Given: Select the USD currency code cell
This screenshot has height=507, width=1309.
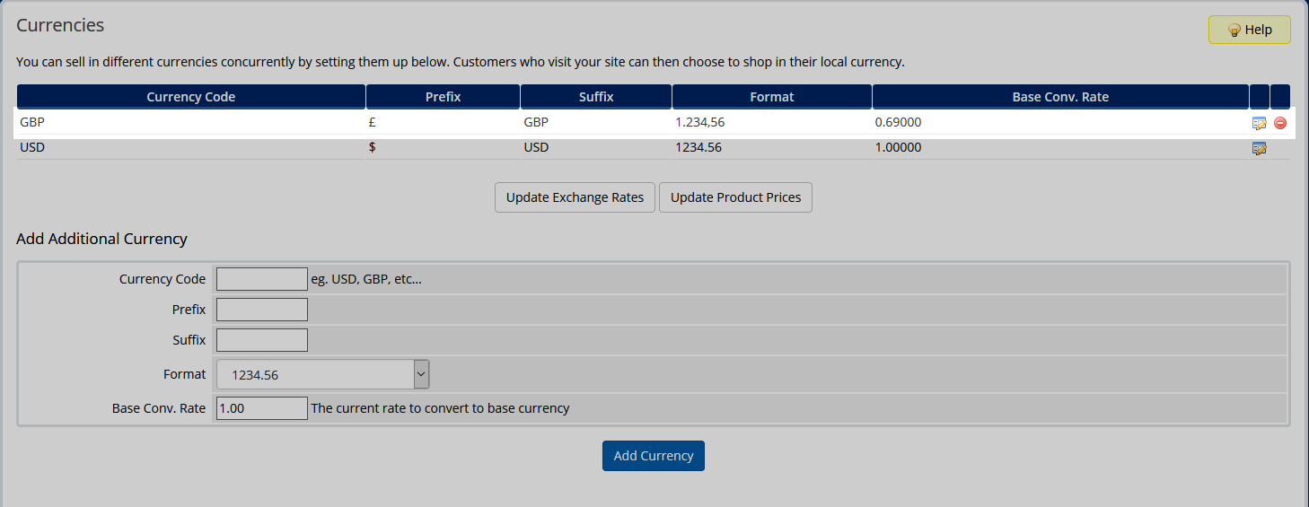Looking at the screenshot, I should coord(32,147).
